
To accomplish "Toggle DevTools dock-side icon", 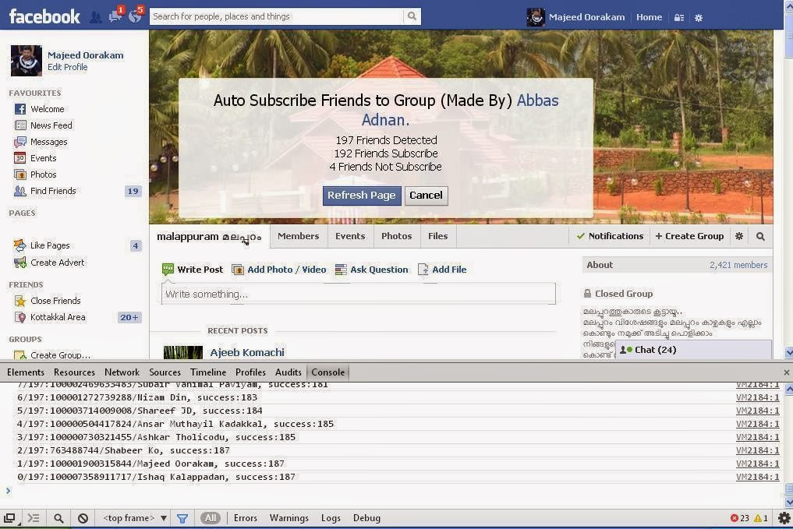I will coord(9,518).
